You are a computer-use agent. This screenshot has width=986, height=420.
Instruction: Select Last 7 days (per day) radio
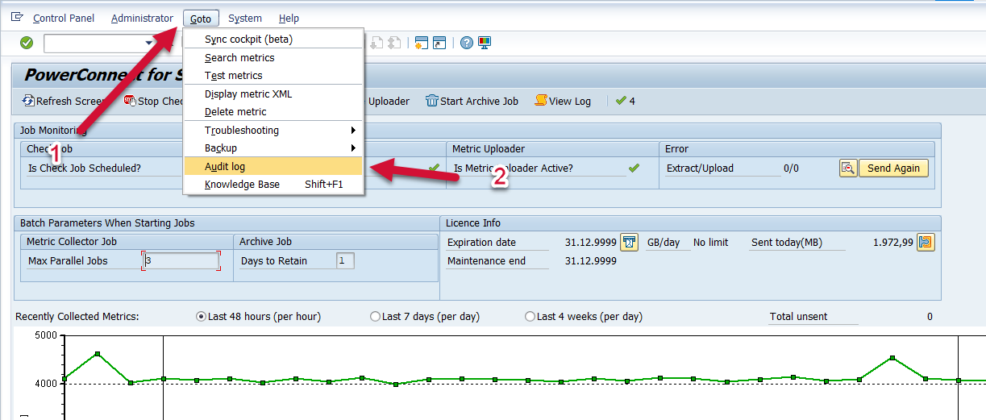coord(375,317)
